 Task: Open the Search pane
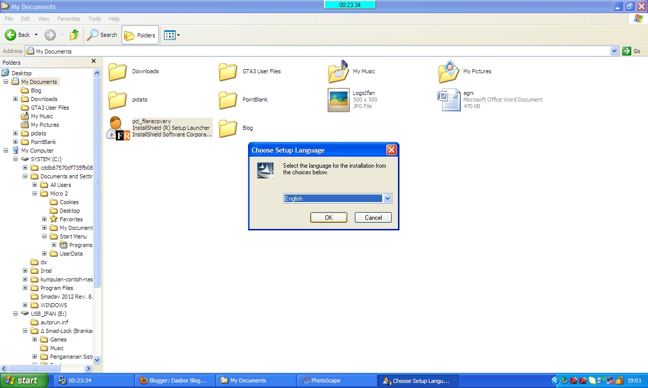coord(102,35)
